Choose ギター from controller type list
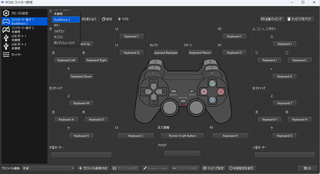The width and height of the screenshot is (320, 174). [66, 25]
